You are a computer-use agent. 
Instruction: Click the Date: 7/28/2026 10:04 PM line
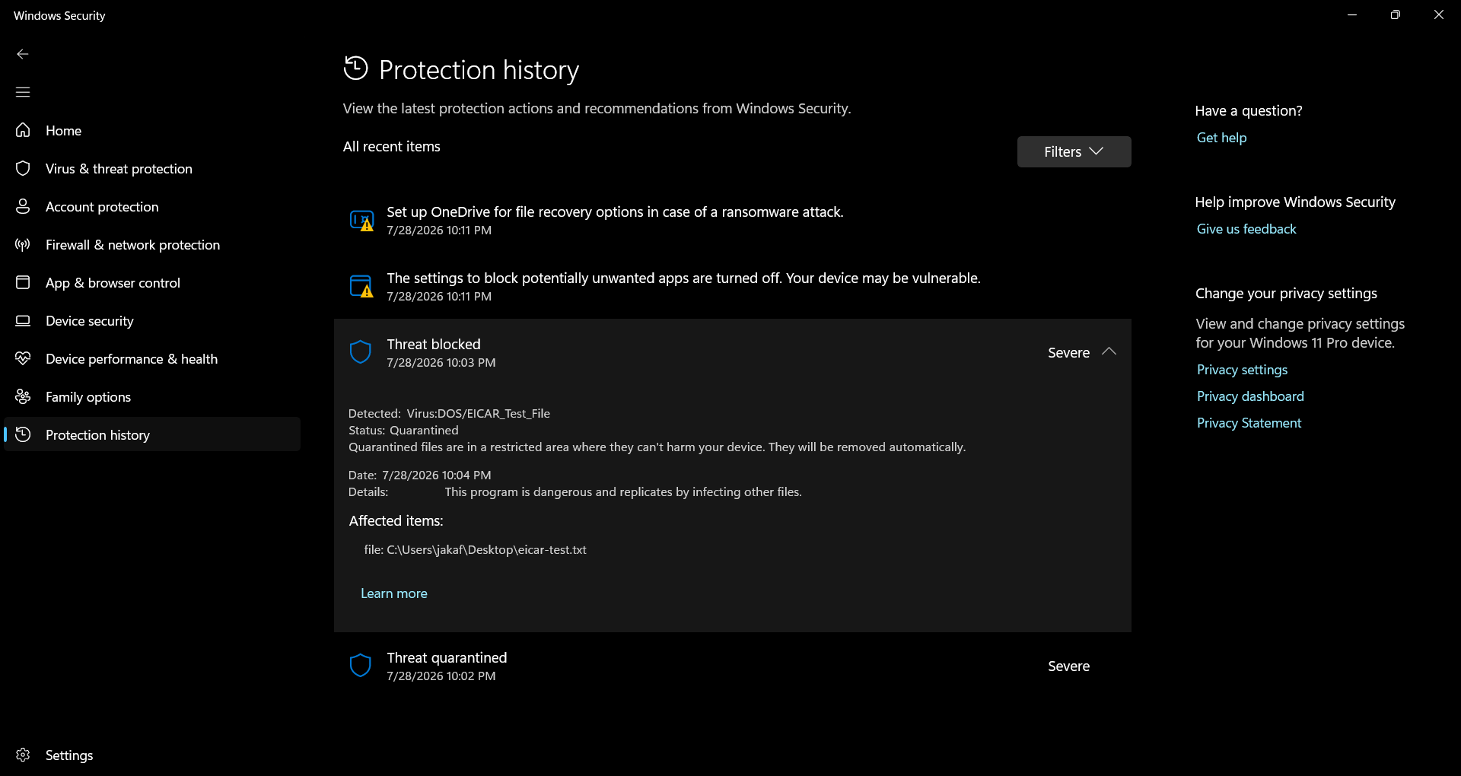coord(419,475)
